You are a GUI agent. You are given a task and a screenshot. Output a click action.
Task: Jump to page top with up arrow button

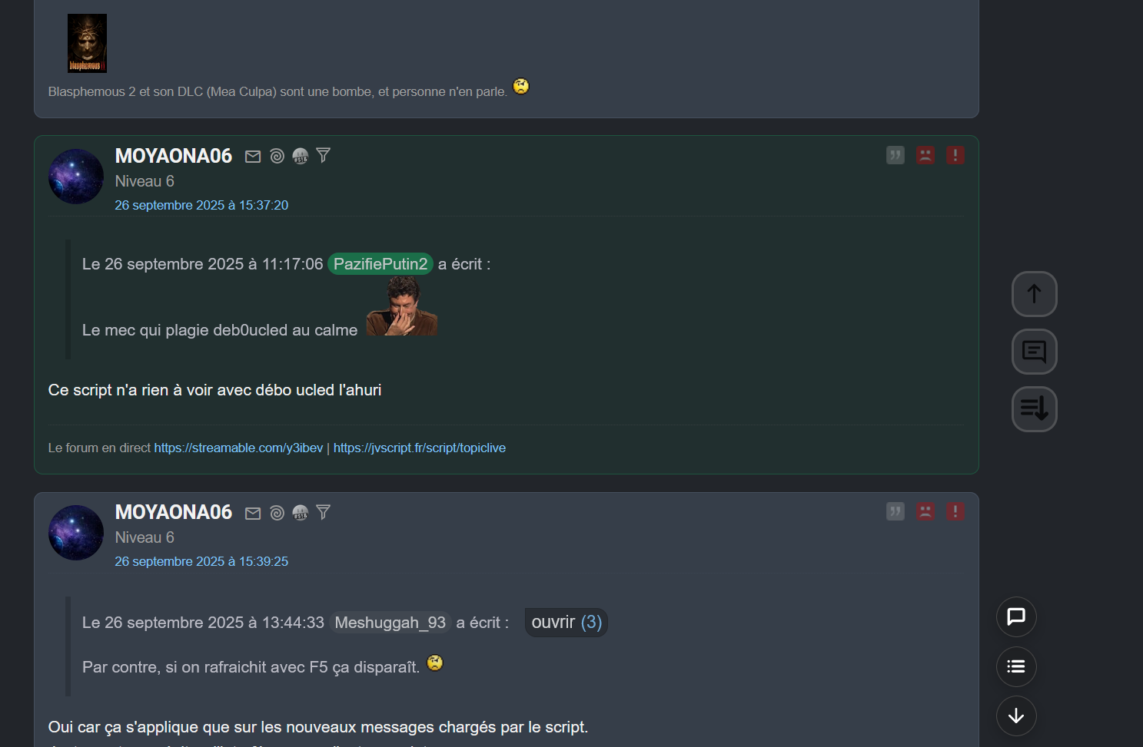tap(1035, 294)
